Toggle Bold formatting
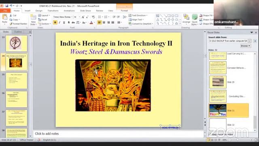The height and width of the screenshot is (146, 259). pyautogui.click(x=55, y=22)
